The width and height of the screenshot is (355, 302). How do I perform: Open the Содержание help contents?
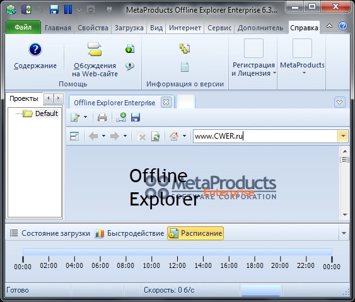pos(35,56)
